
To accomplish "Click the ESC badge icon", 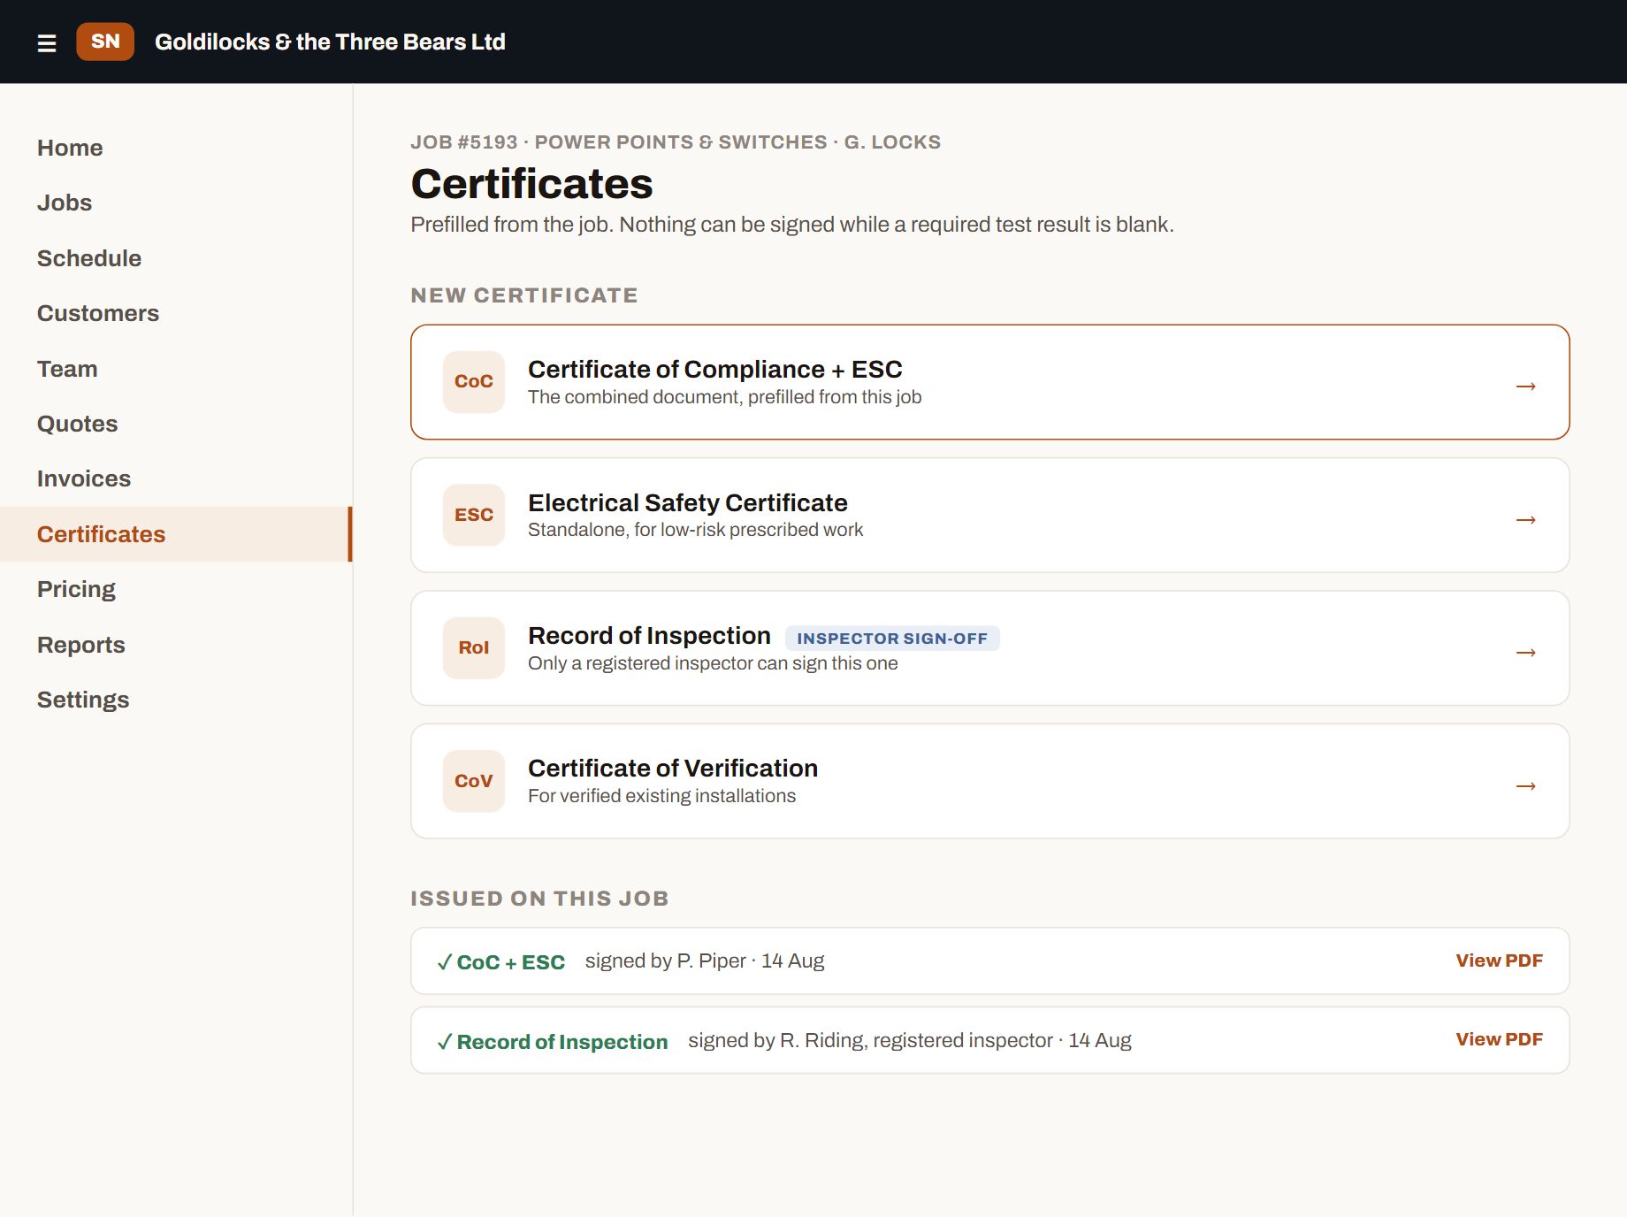I will [x=474, y=515].
